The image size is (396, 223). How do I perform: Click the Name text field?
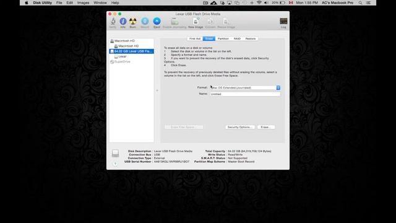(x=245, y=94)
